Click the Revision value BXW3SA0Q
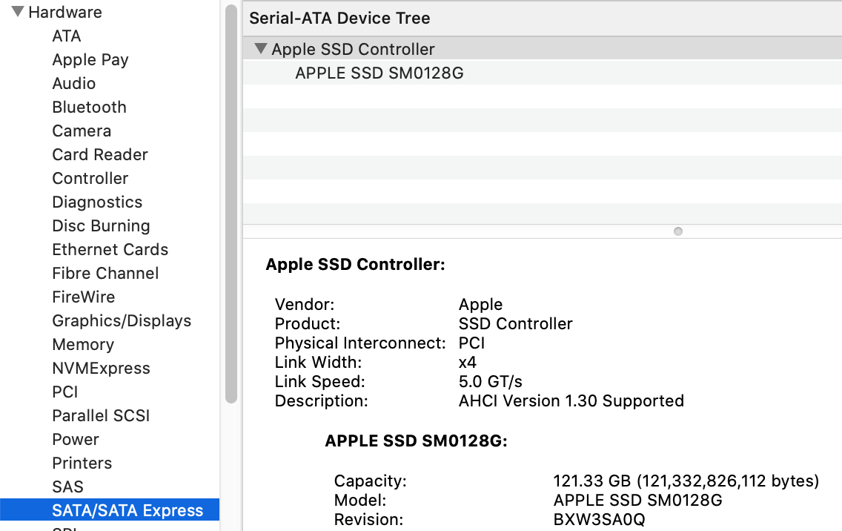Image resolution: width=842 pixels, height=531 pixels. pyautogui.click(x=600, y=520)
